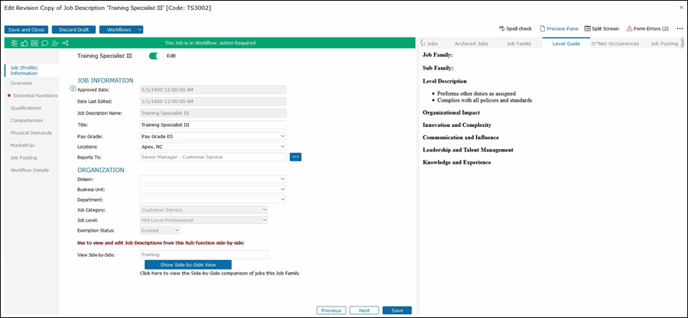688x318 pixels.
Task: Click the thumbs-up approve icon
Action: pyautogui.click(x=25, y=43)
